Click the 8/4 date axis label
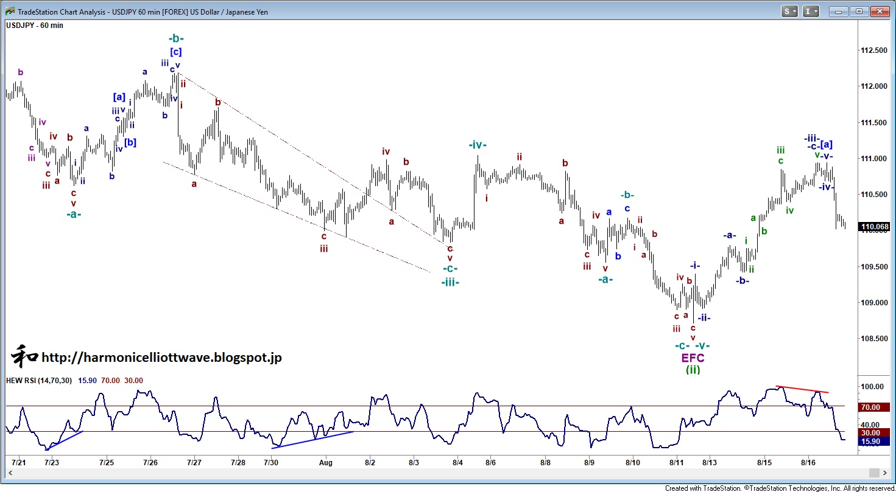 coord(457,463)
